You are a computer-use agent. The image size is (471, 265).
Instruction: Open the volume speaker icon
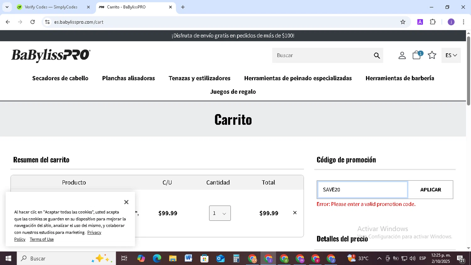[413, 258]
